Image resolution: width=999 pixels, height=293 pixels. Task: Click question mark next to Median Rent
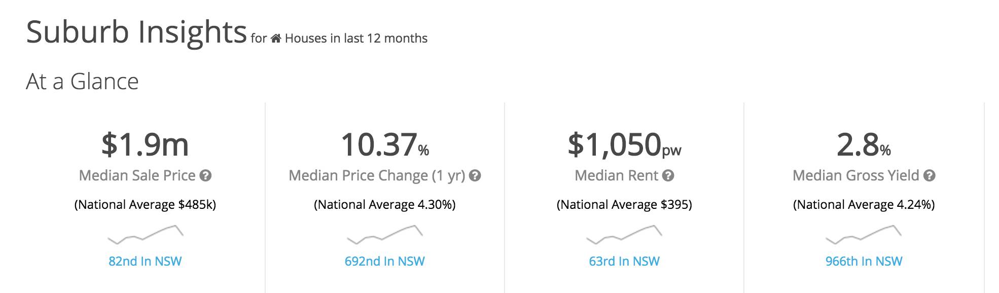(x=668, y=176)
